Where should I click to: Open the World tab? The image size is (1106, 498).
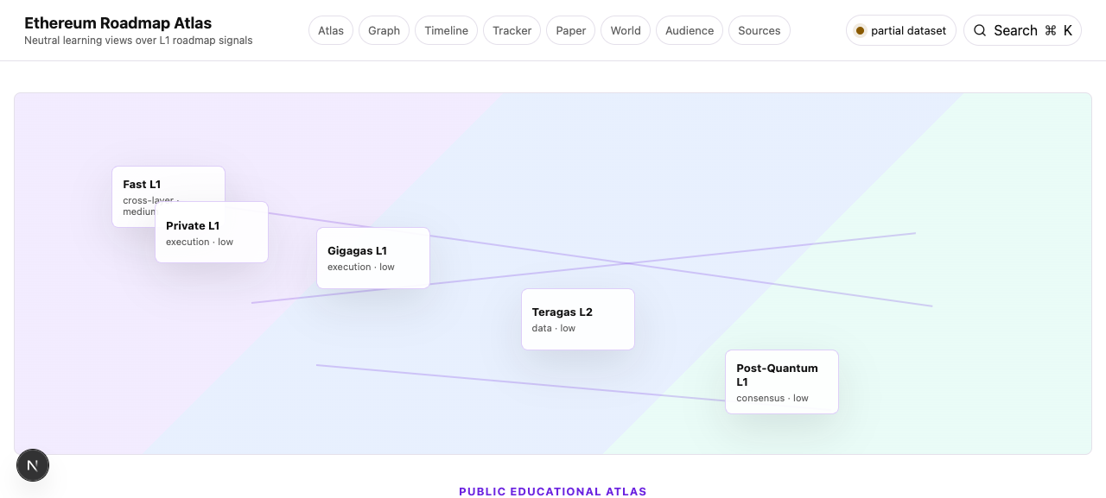point(626,30)
